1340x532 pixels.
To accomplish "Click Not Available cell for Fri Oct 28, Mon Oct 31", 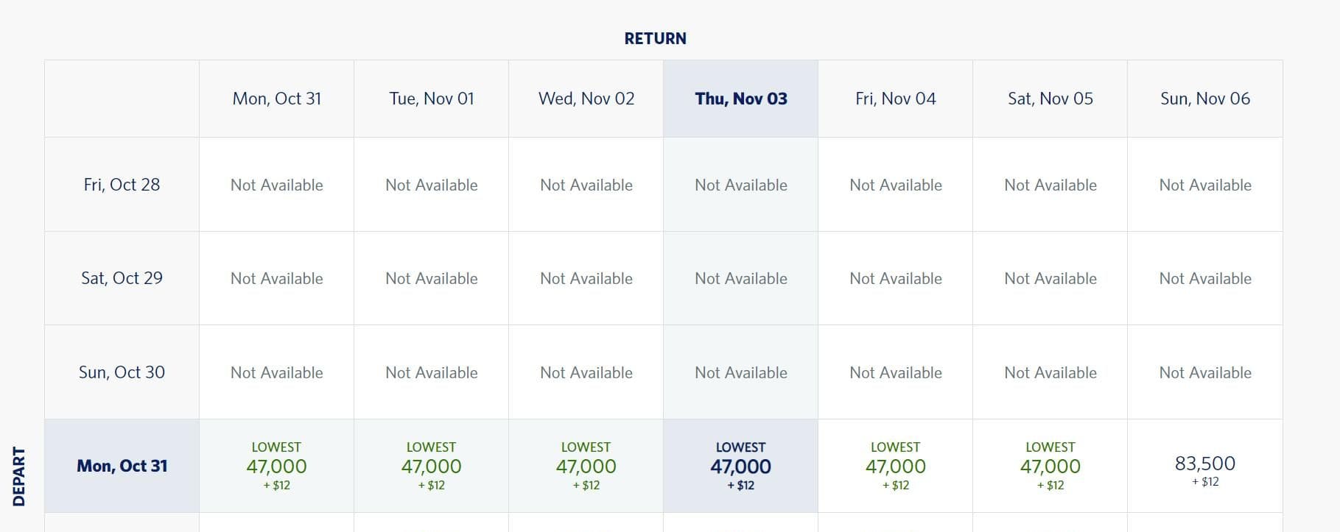I will 276,185.
